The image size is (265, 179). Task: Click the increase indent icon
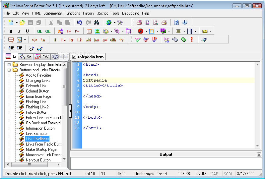11,48
